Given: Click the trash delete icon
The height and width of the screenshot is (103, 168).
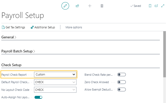Looking at the screenshot, I should 102,6.
